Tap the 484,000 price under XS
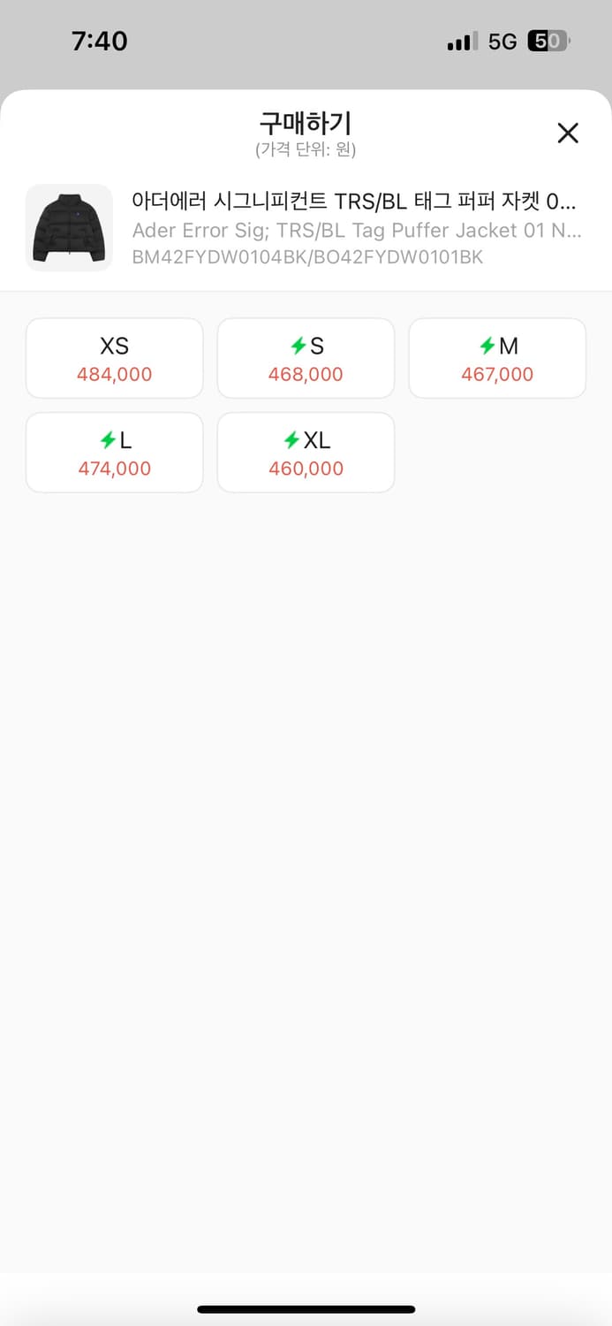This screenshot has height=1326, width=612. (x=115, y=374)
